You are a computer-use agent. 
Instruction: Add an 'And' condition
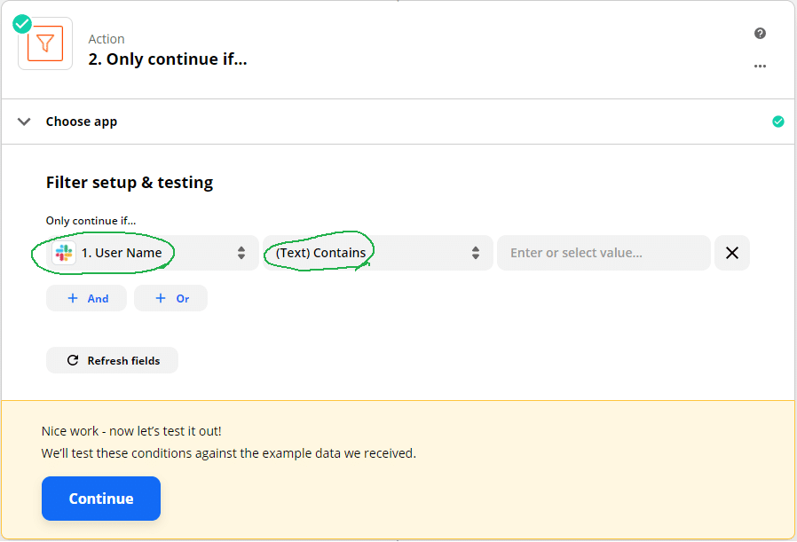86,298
